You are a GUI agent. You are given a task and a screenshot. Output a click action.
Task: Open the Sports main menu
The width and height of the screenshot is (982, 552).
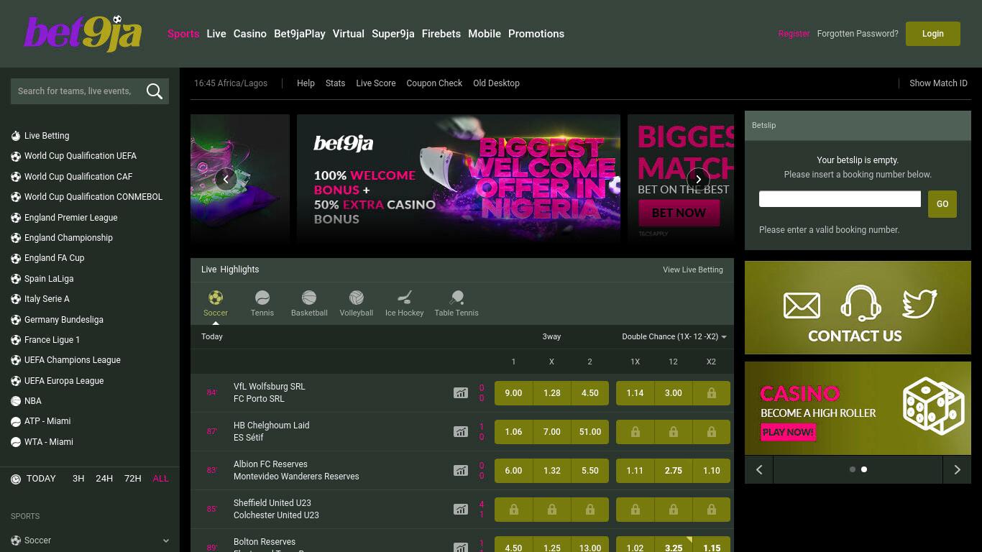pos(183,34)
